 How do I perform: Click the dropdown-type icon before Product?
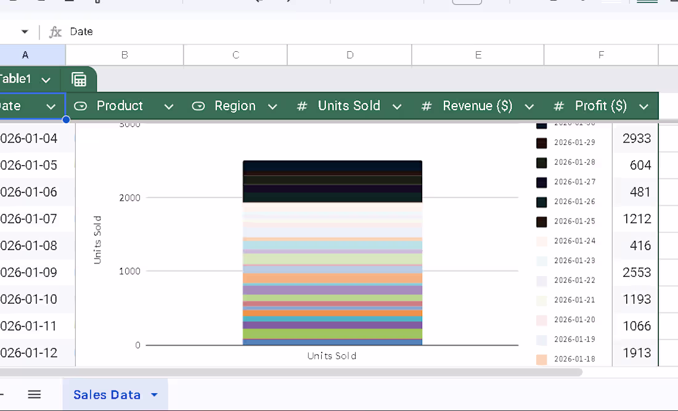[x=80, y=106]
